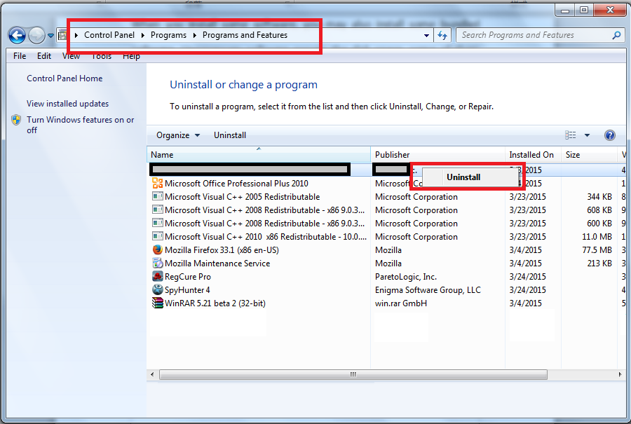This screenshot has height=424, width=631.
Task: Open the address bar history dropdown
Action: tap(426, 36)
